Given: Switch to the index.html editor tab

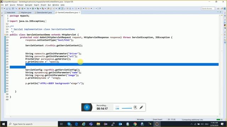Looking at the screenshot, I should click(10, 13).
